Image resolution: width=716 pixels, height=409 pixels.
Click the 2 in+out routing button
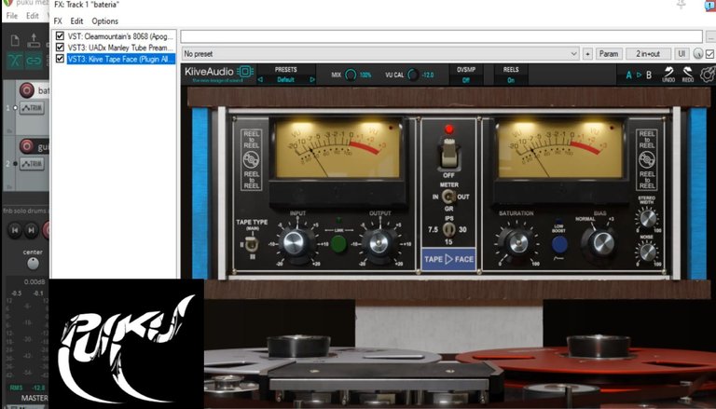648,54
